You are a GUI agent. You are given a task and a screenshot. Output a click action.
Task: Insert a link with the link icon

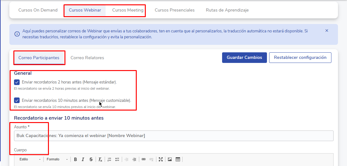pyautogui.click(x=144, y=159)
